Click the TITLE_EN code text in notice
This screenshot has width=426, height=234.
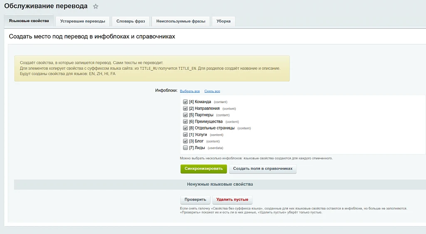pos(187,69)
